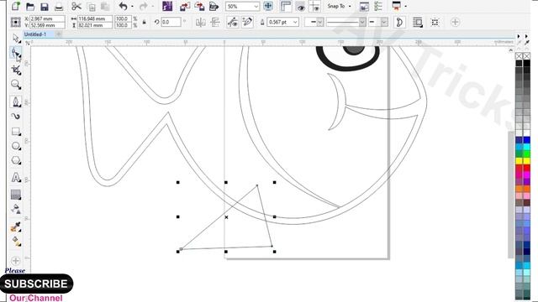Toggle bounding box D-shaped button
Screen dimensions: 538x302
pyautogui.click(x=399, y=23)
